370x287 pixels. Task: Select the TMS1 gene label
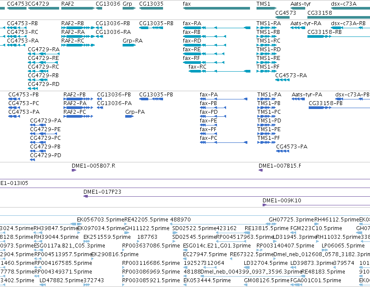(263, 4)
